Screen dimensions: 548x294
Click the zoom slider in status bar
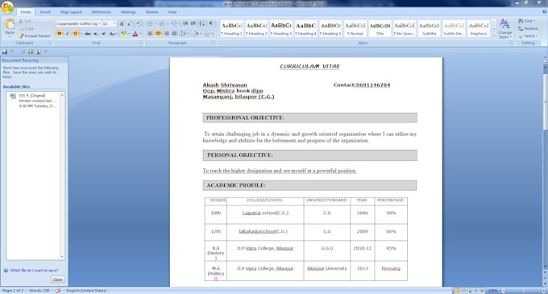[x=523, y=291]
